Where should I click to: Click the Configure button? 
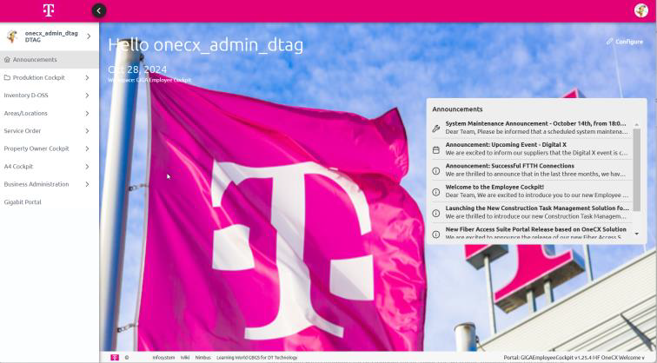coord(624,42)
